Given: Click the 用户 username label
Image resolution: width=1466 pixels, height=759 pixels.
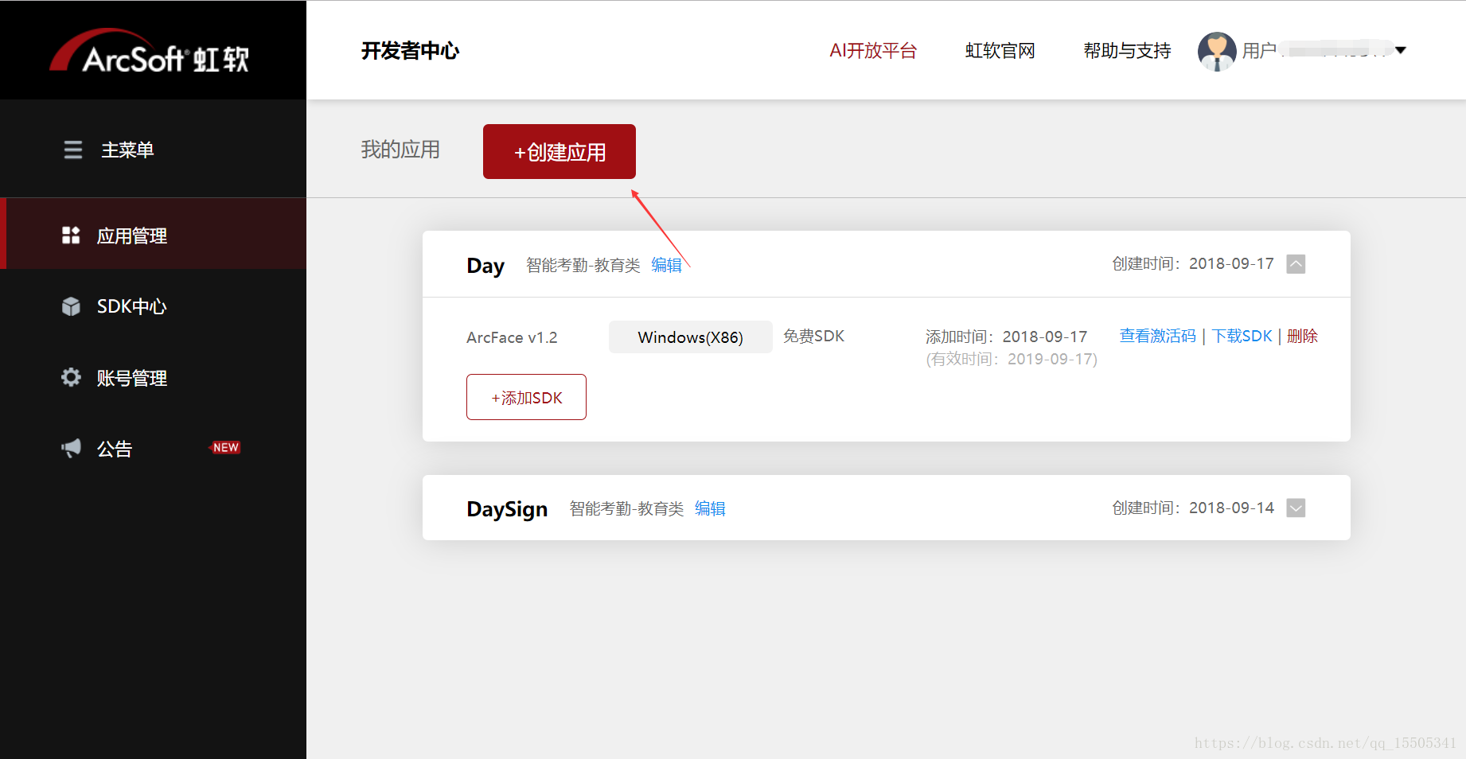Looking at the screenshot, I should coord(1259,51).
